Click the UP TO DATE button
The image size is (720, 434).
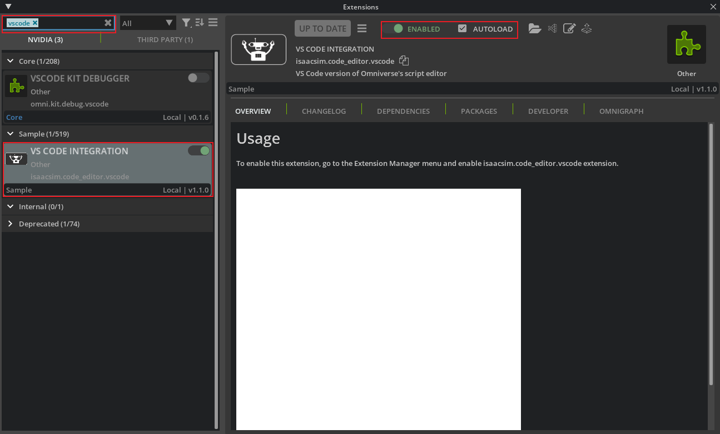tap(322, 29)
